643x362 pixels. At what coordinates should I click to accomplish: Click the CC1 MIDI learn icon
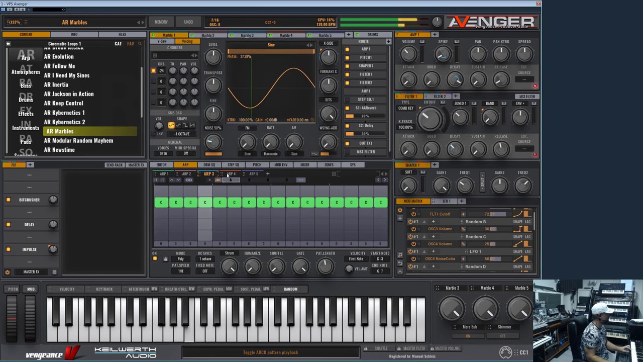pyautogui.click(x=506, y=352)
